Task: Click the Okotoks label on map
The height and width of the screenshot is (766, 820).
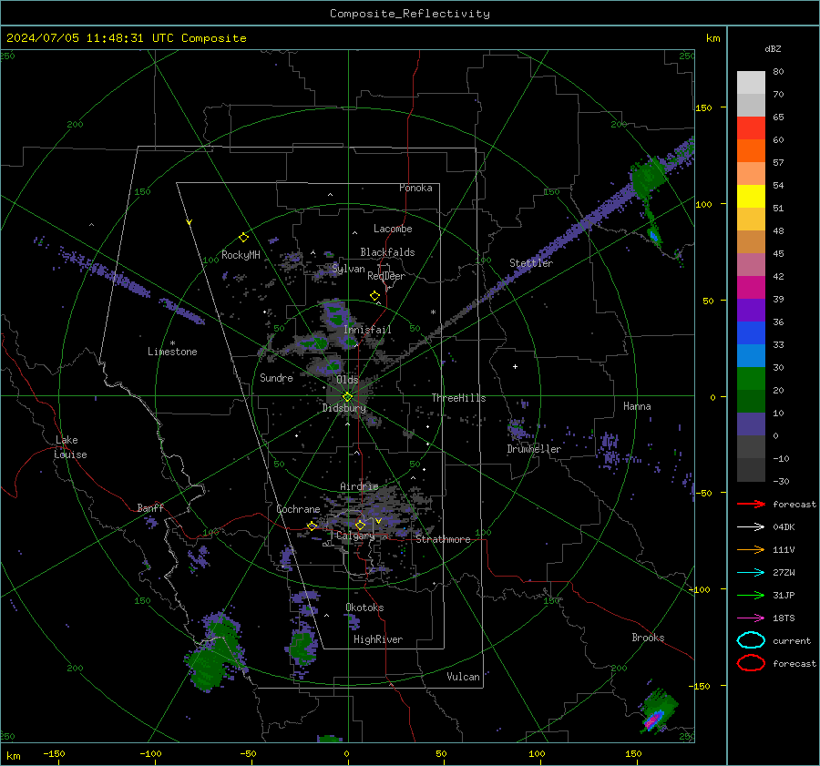Action: point(364,608)
